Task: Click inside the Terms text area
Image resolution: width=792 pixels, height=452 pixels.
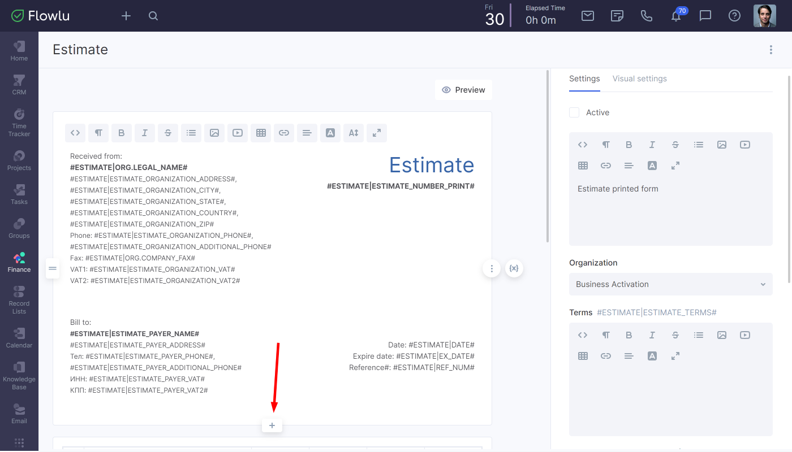Action: click(x=671, y=401)
